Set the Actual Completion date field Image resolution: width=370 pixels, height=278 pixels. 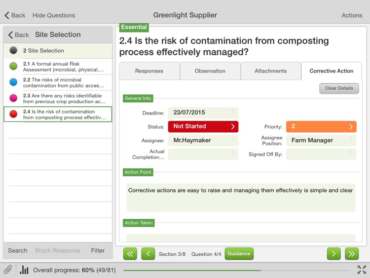203,154
